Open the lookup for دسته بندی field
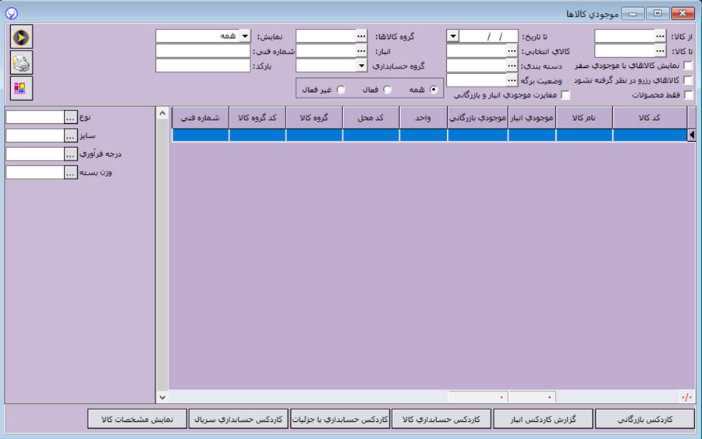This screenshot has height=439, width=702. (x=512, y=65)
